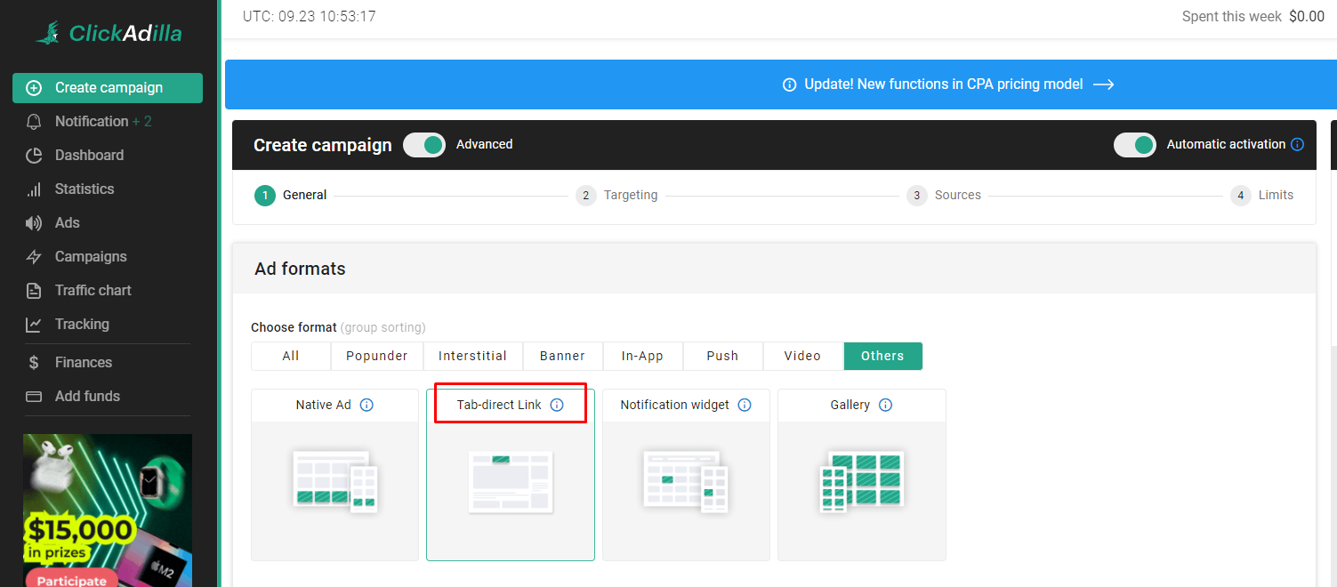Viewport: 1337px width, 587px height.
Task: Switch to the Popunder format tab
Action: click(x=376, y=356)
